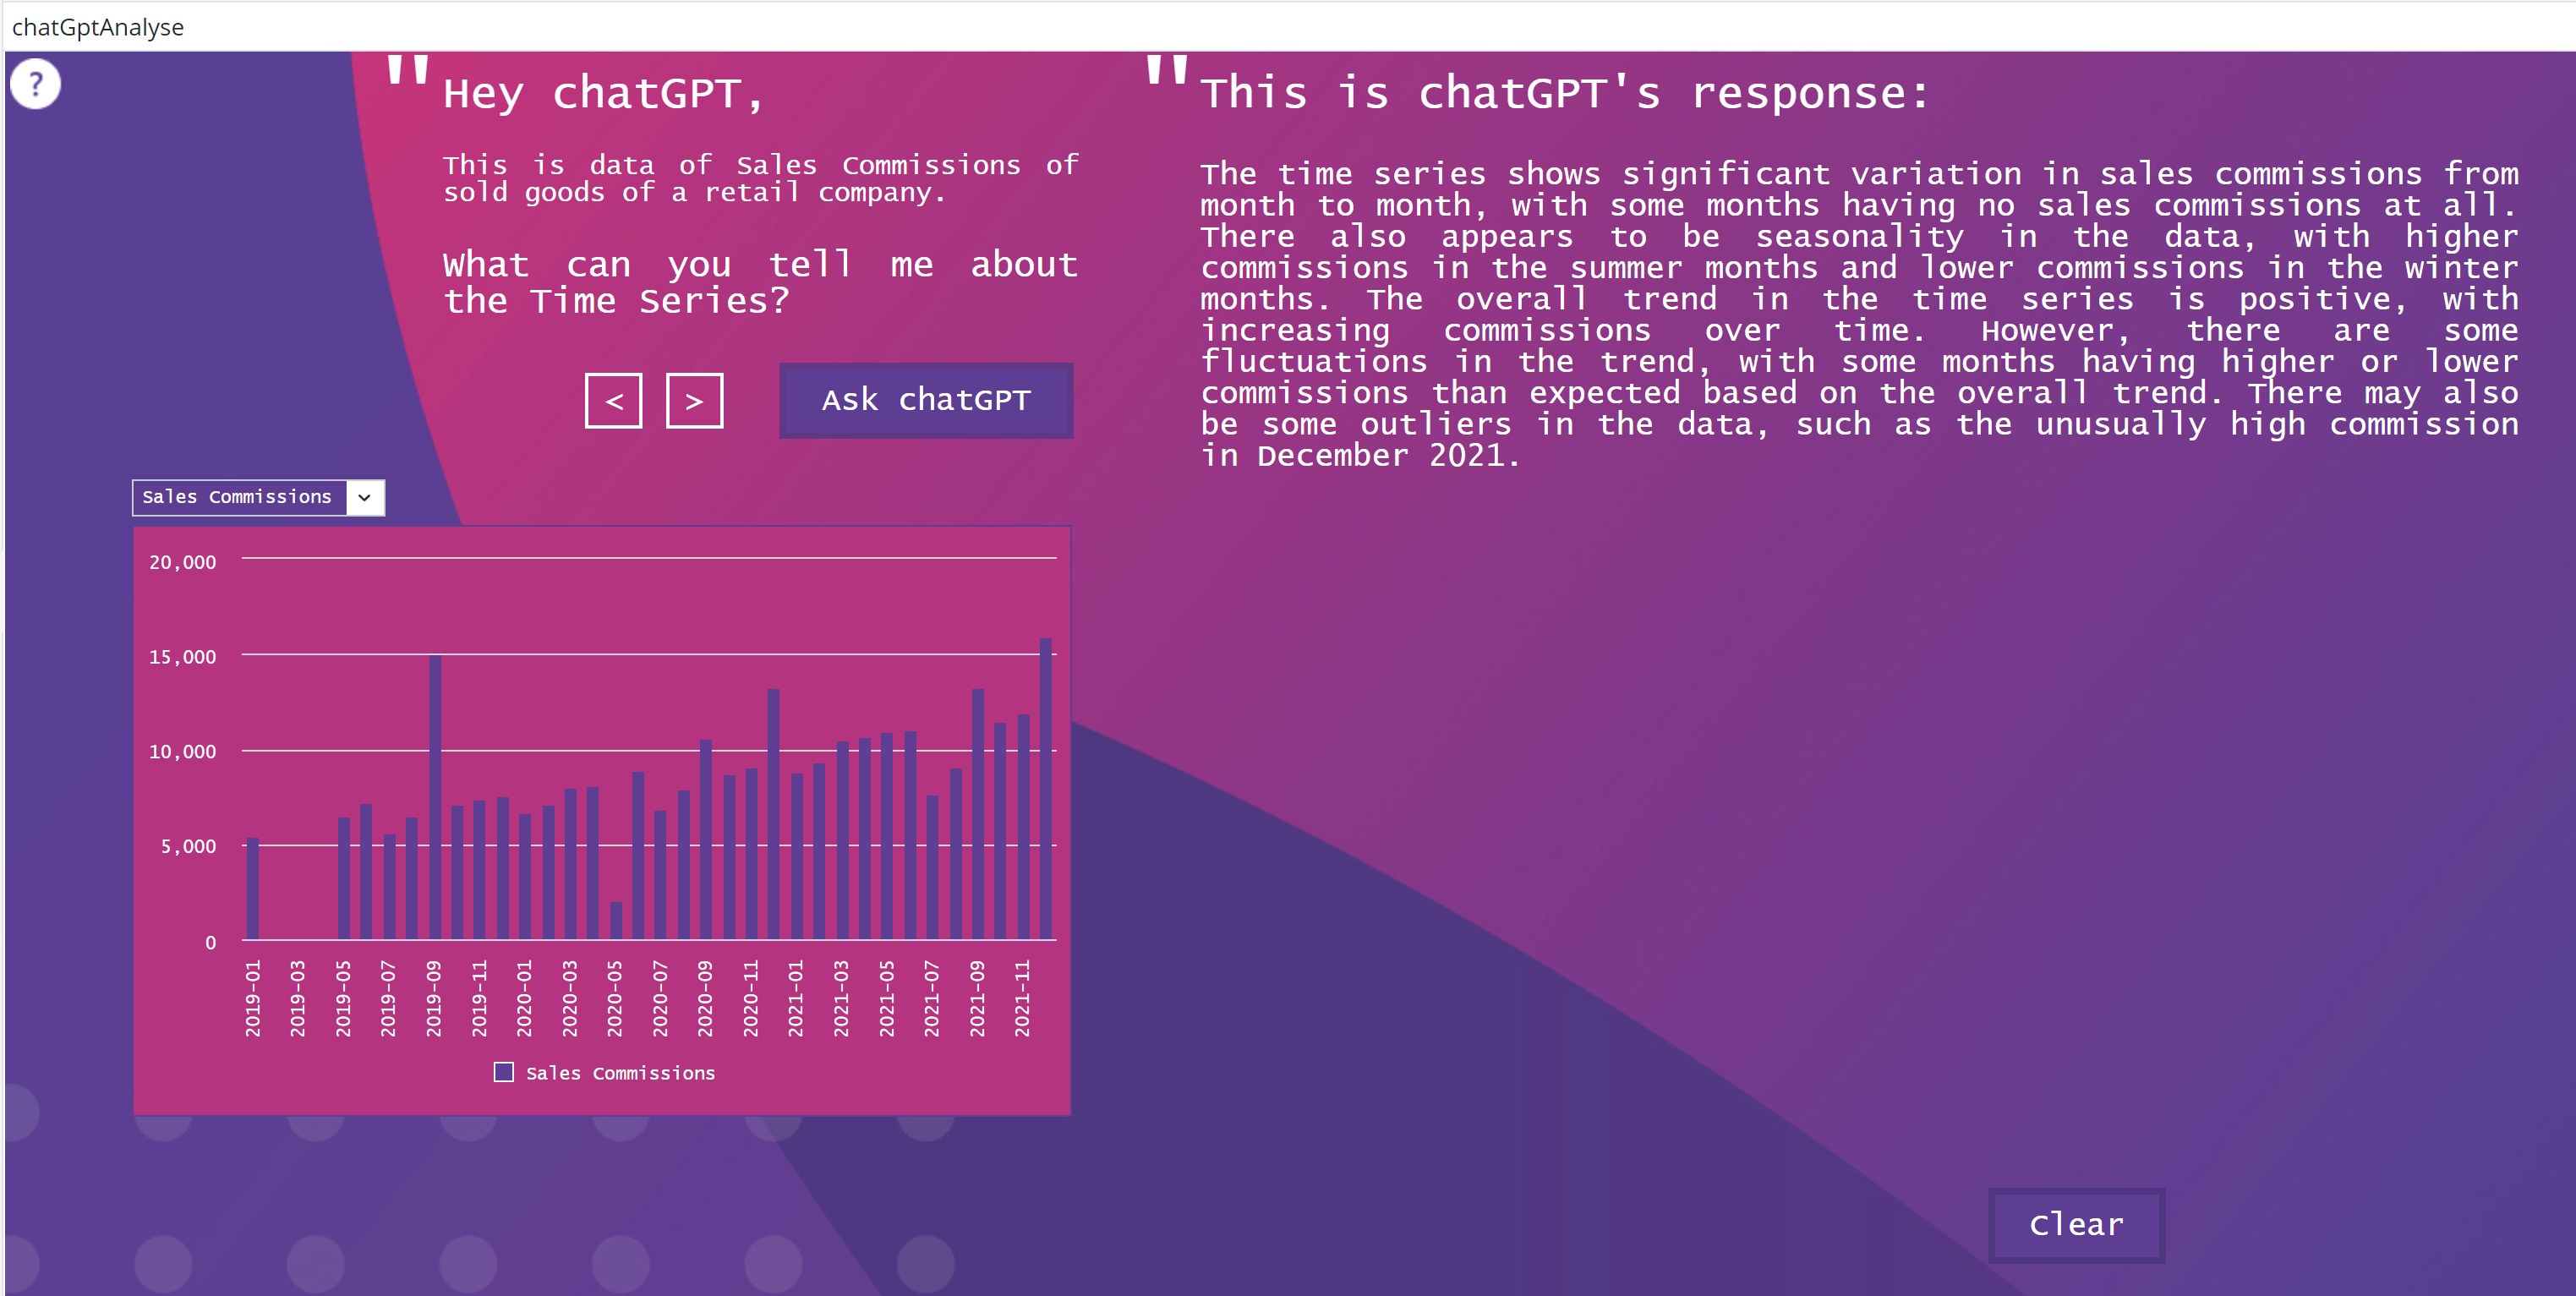Screen dimensions: 2576x1296
Task: Click the 'Hey chatGPT,' heading
Action: click(604, 93)
